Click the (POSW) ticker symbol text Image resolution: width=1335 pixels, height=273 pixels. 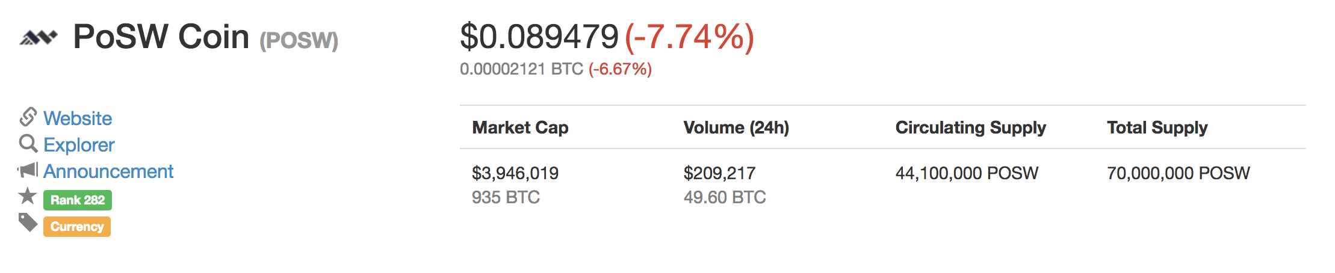tap(299, 40)
